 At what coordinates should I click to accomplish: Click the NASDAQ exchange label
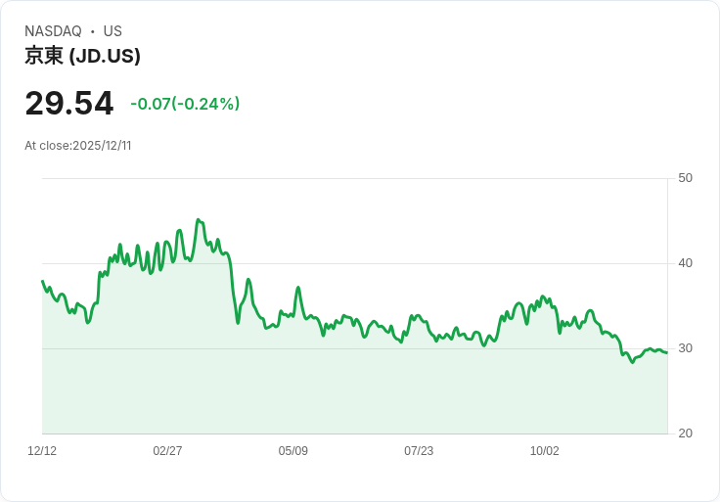(x=53, y=31)
